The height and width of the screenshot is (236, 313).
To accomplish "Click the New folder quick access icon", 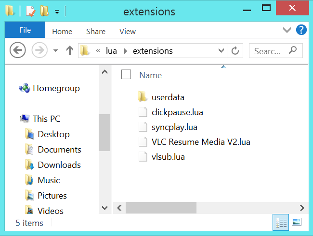I will click(x=44, y=11).
